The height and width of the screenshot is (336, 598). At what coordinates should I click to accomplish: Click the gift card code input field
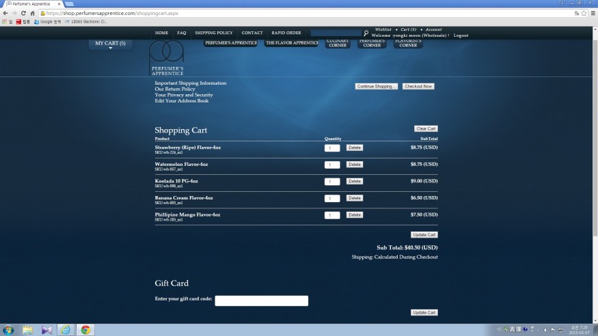pos(261,300)
